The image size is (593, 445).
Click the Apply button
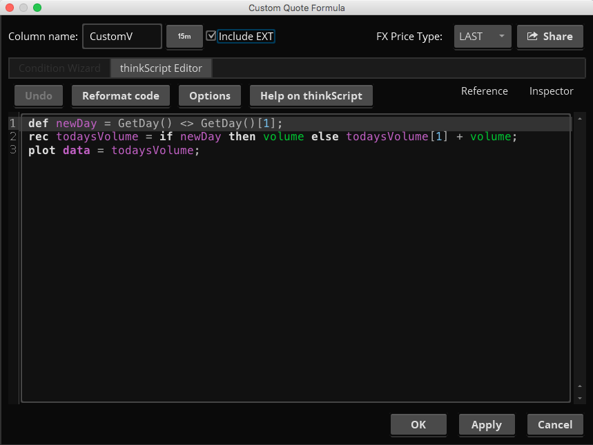(487, 424)
